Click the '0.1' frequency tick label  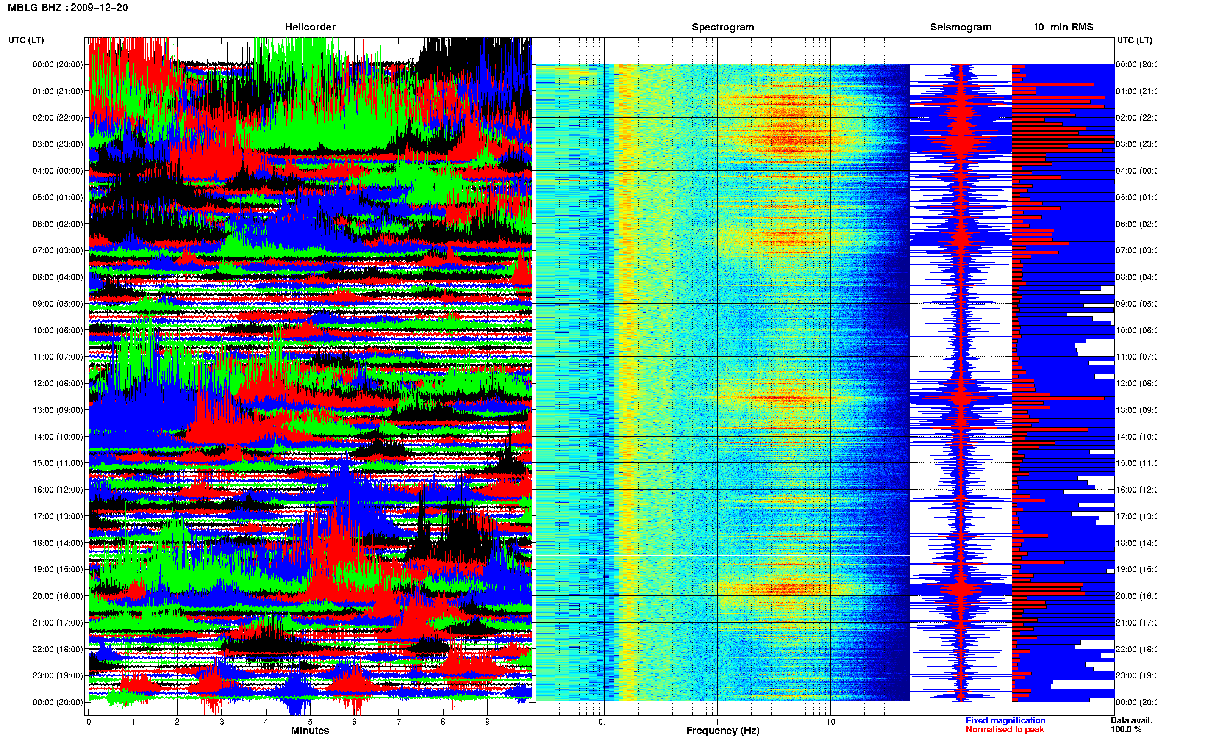point(604,722)
